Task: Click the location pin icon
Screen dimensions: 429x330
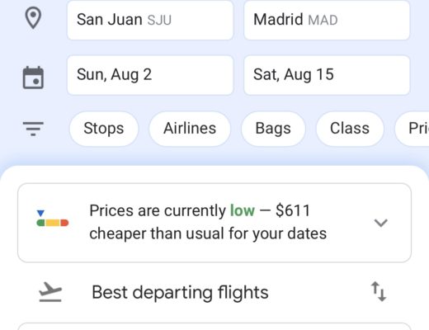Action: (x=33, y=18)
